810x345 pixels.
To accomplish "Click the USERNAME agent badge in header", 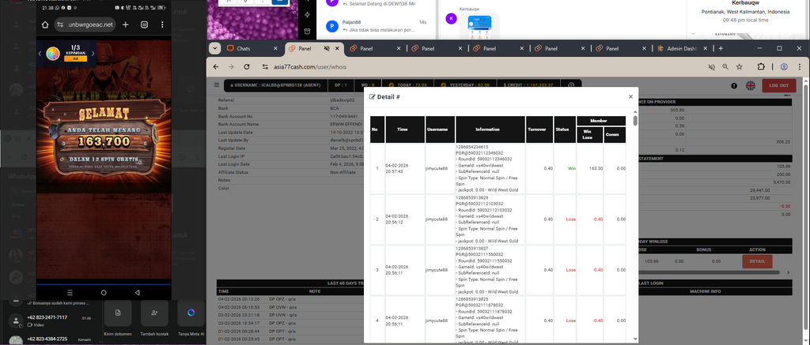I will click(x=276, y=85).
